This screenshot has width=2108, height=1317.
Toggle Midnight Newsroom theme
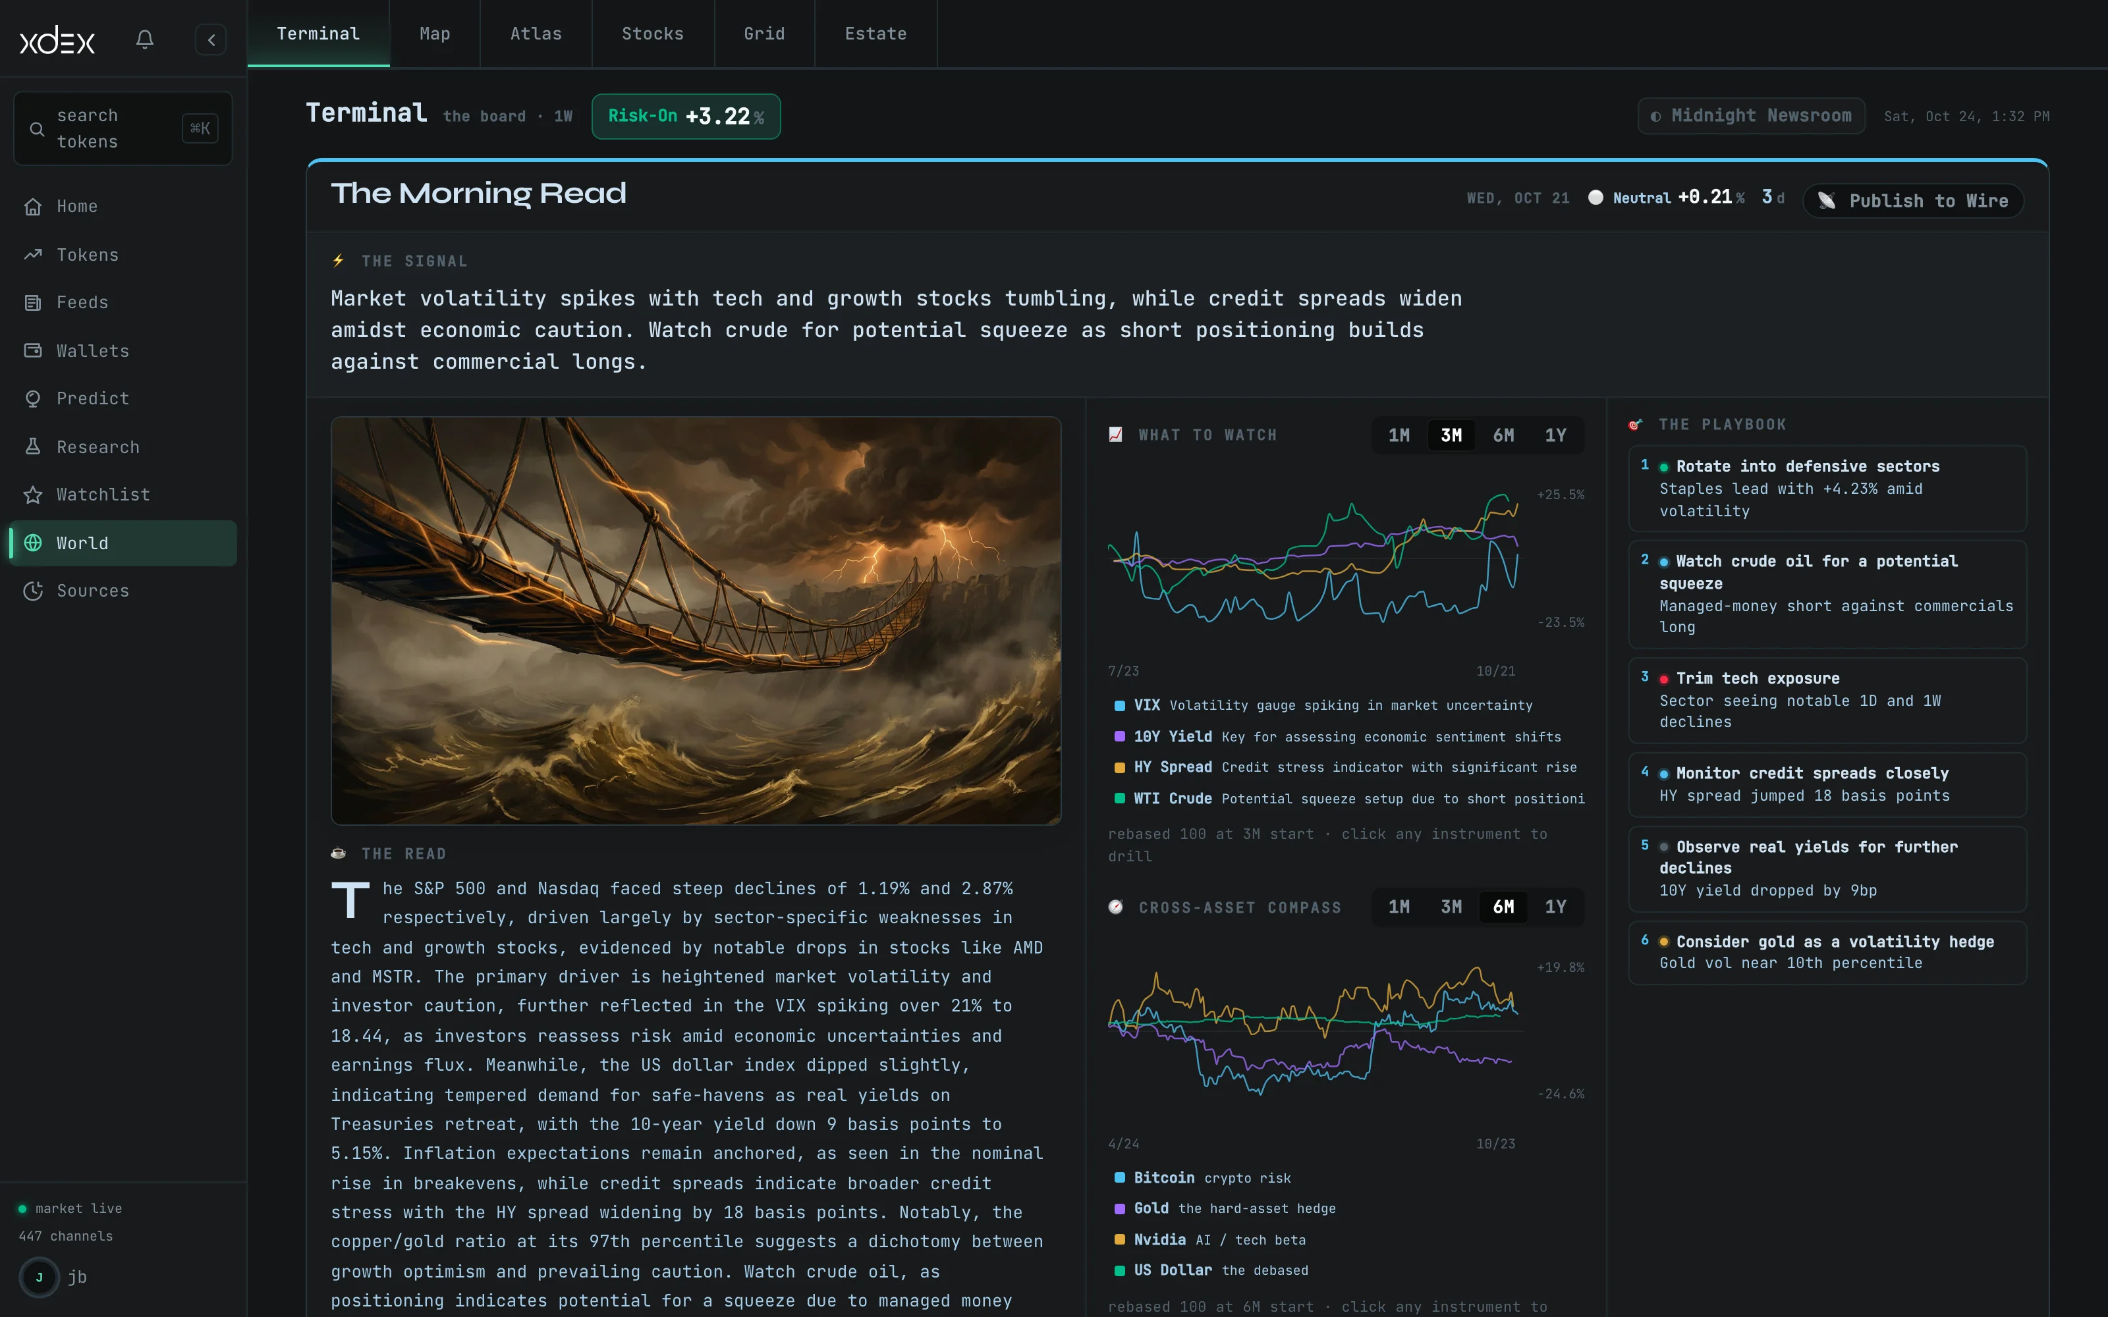(x=1751, y=116)
